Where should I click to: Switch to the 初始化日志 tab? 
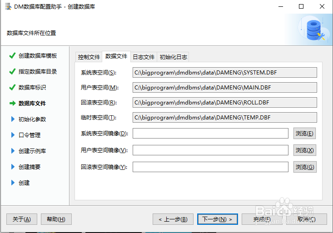[x=173, y=57]
